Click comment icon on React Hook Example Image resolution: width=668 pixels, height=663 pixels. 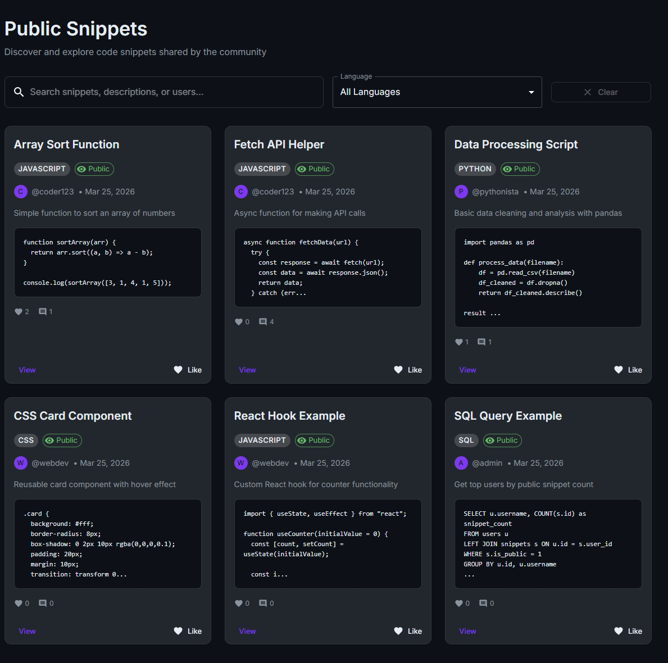tap(263, 603)
